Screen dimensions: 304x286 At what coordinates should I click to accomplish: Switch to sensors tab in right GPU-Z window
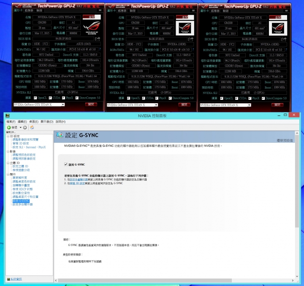(215, 11)
